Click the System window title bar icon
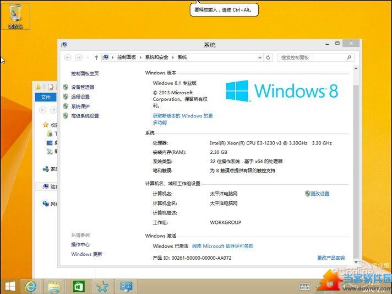392x294 pixels. click(x=64, y=45)
